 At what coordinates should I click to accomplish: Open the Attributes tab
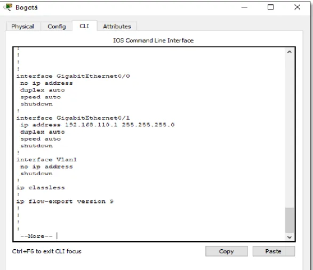(x=117, y=26)
